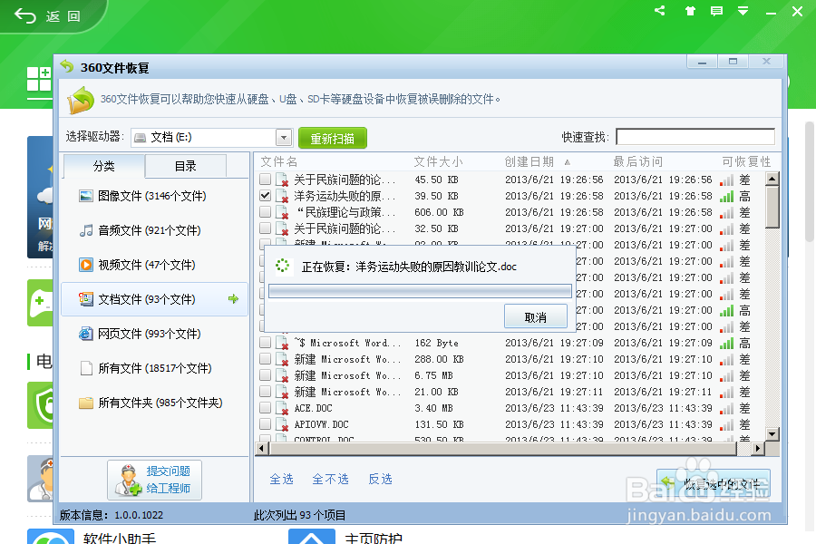Image resolution: width=816 pixels, height=544 pixels.
Task: Check the ~$ Microsoft Word 162 Byte file
Action: (x=265, y=343)
